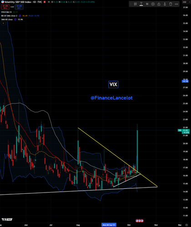The width and height of the screenshot is (191, 227).
Task: Click the purple icon beside SMA 60 close
Action: (15, 20)
